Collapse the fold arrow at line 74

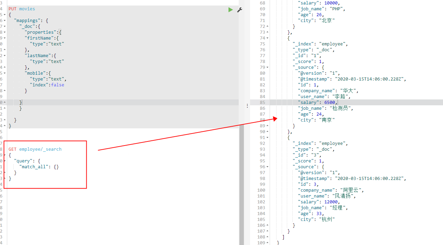click(267, 38)
